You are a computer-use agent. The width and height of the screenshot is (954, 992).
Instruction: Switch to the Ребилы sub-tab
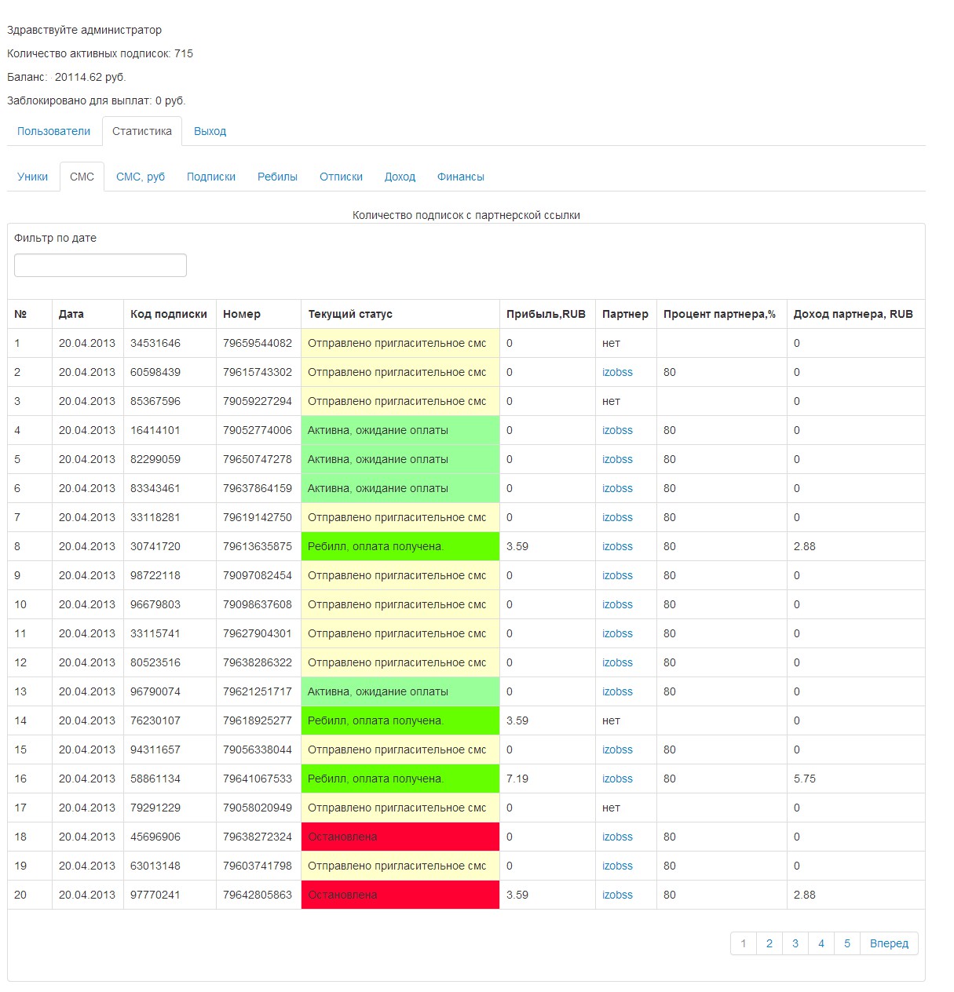[x=277, y=177]
